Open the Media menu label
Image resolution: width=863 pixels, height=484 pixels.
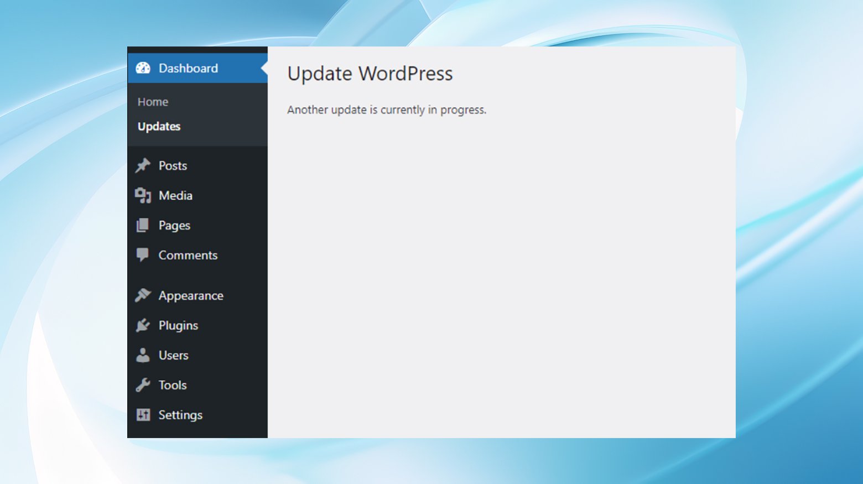[175, 195]
